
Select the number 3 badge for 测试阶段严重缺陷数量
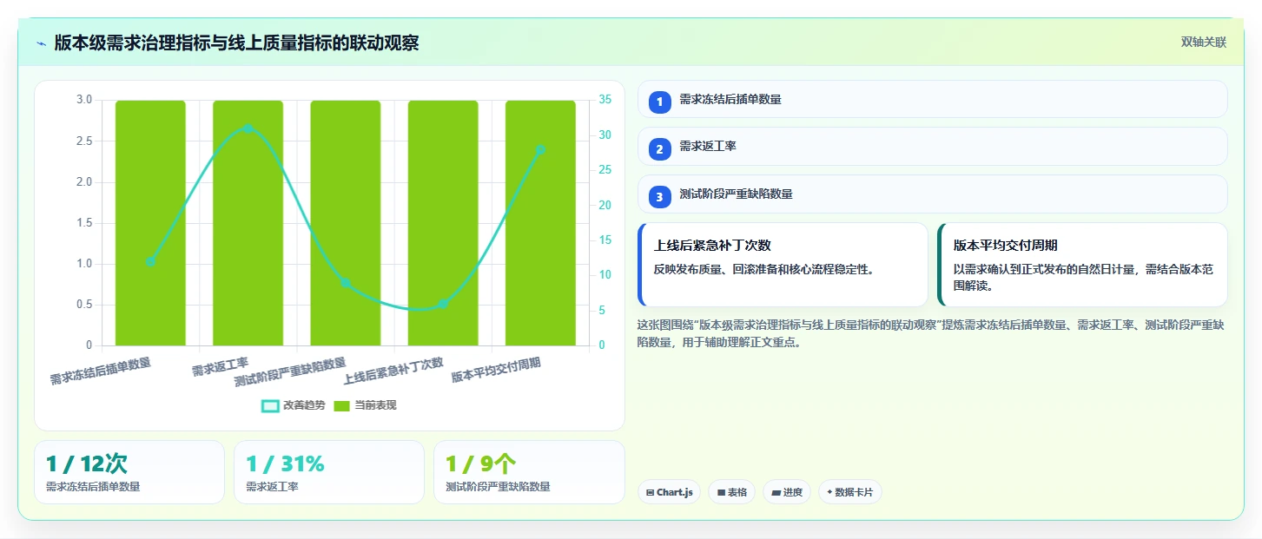click(x=659, y=197)
